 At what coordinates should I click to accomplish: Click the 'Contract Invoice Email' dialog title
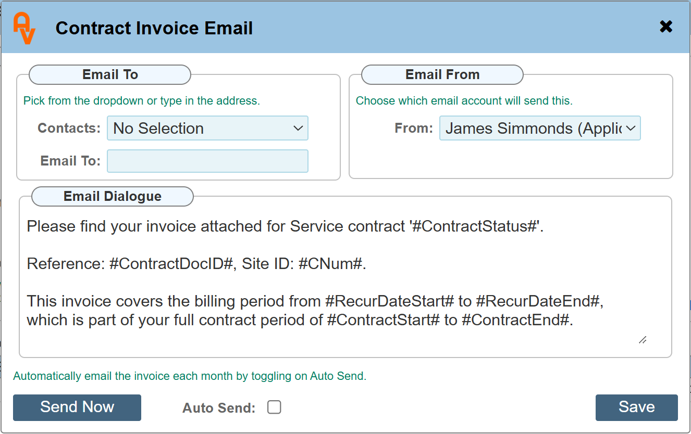[x=154, y=28]
